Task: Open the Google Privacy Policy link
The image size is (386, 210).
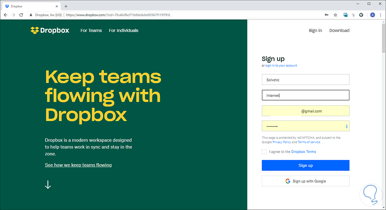Action: tap(282, 142)
